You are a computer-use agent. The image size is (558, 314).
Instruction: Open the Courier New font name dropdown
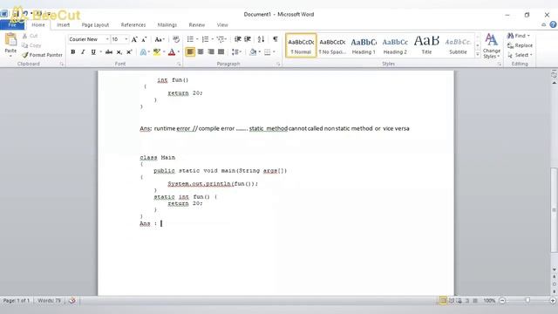click(x=107, y=39)
